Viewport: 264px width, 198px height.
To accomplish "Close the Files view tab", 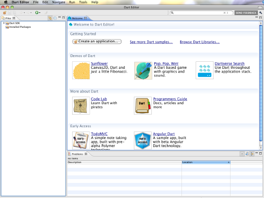I will [x=14, y=18].
